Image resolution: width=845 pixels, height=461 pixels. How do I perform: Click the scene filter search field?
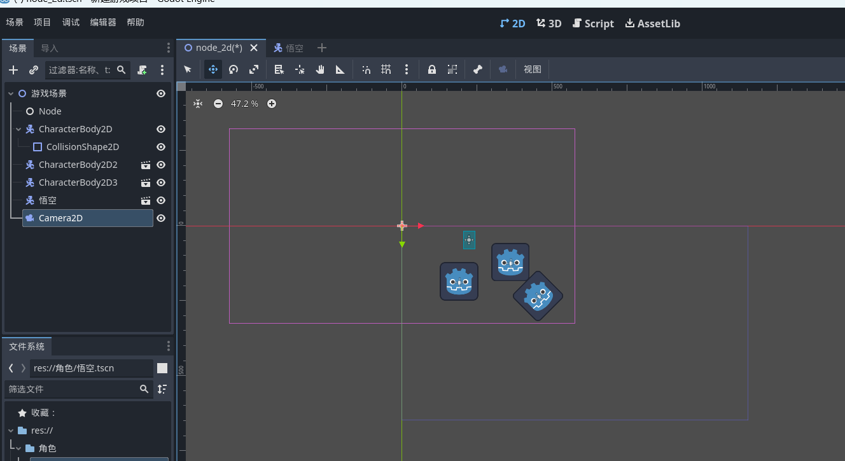[80, 70]
